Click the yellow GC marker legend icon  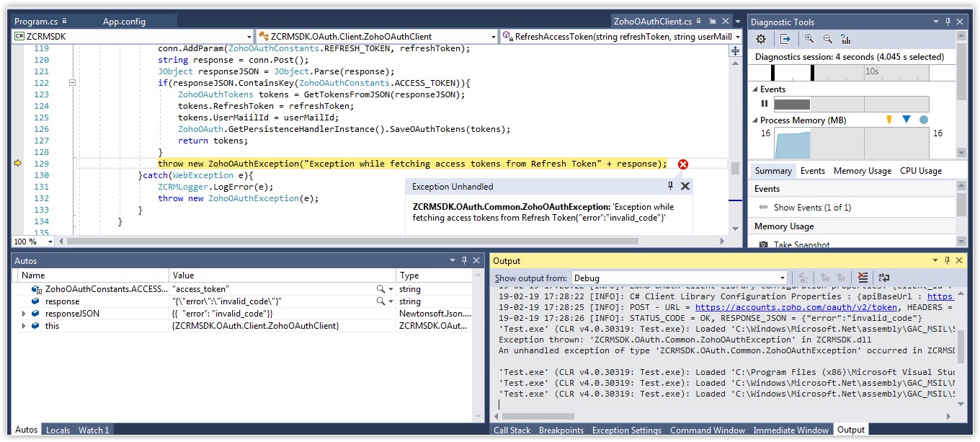coord(889,120)
